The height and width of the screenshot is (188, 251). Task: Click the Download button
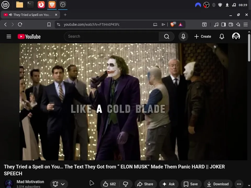[218, 184]
